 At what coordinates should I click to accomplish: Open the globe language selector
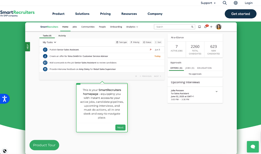point(236,3)
